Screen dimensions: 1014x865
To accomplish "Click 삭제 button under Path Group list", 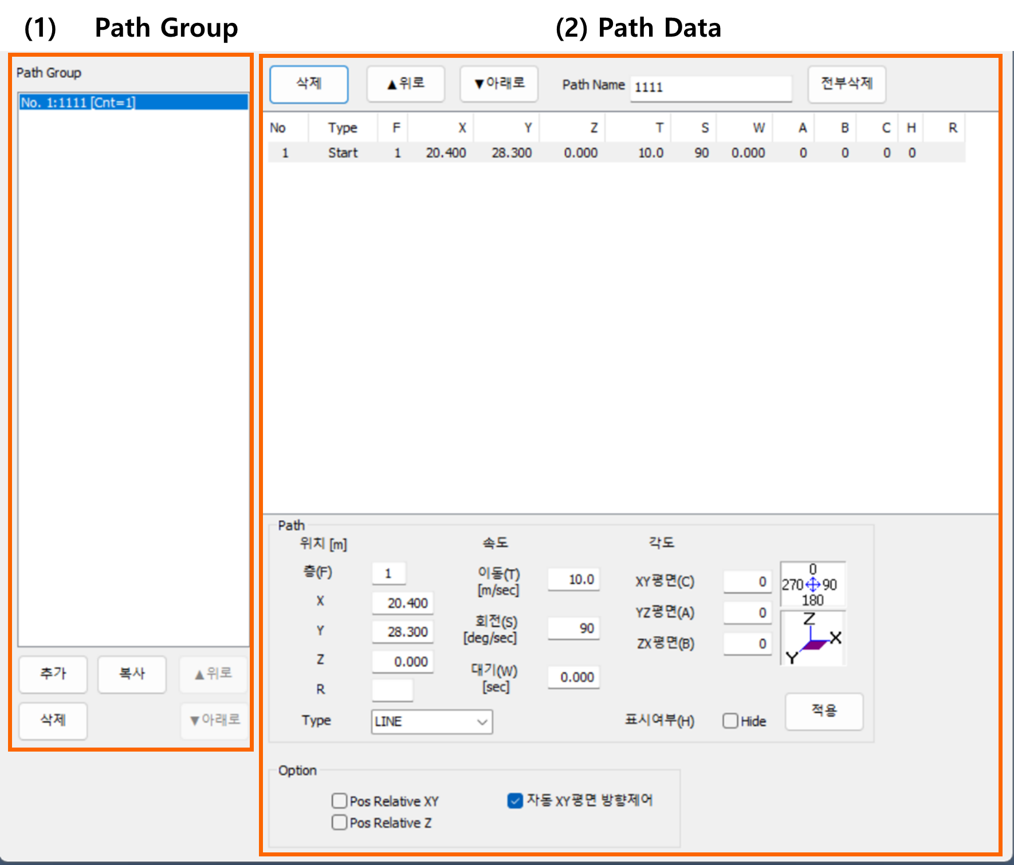I will click(53, 719).
